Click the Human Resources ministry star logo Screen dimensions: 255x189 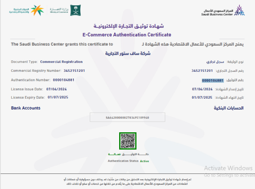point(37,10)
